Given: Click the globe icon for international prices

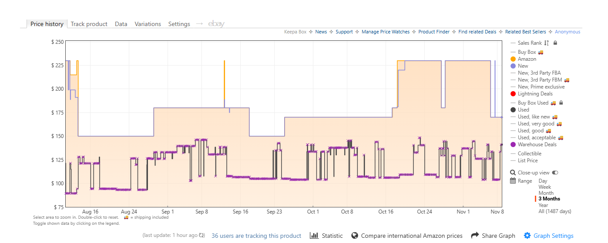Looking at the screenshot, I should (355, 236).
